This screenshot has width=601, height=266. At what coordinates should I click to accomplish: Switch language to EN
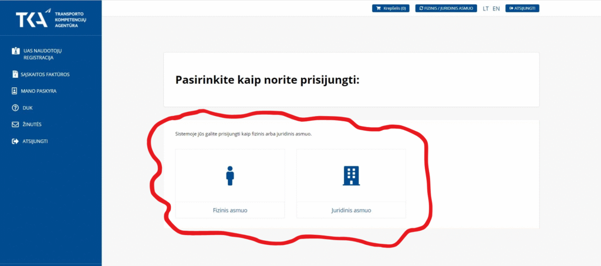coord(496,9)
